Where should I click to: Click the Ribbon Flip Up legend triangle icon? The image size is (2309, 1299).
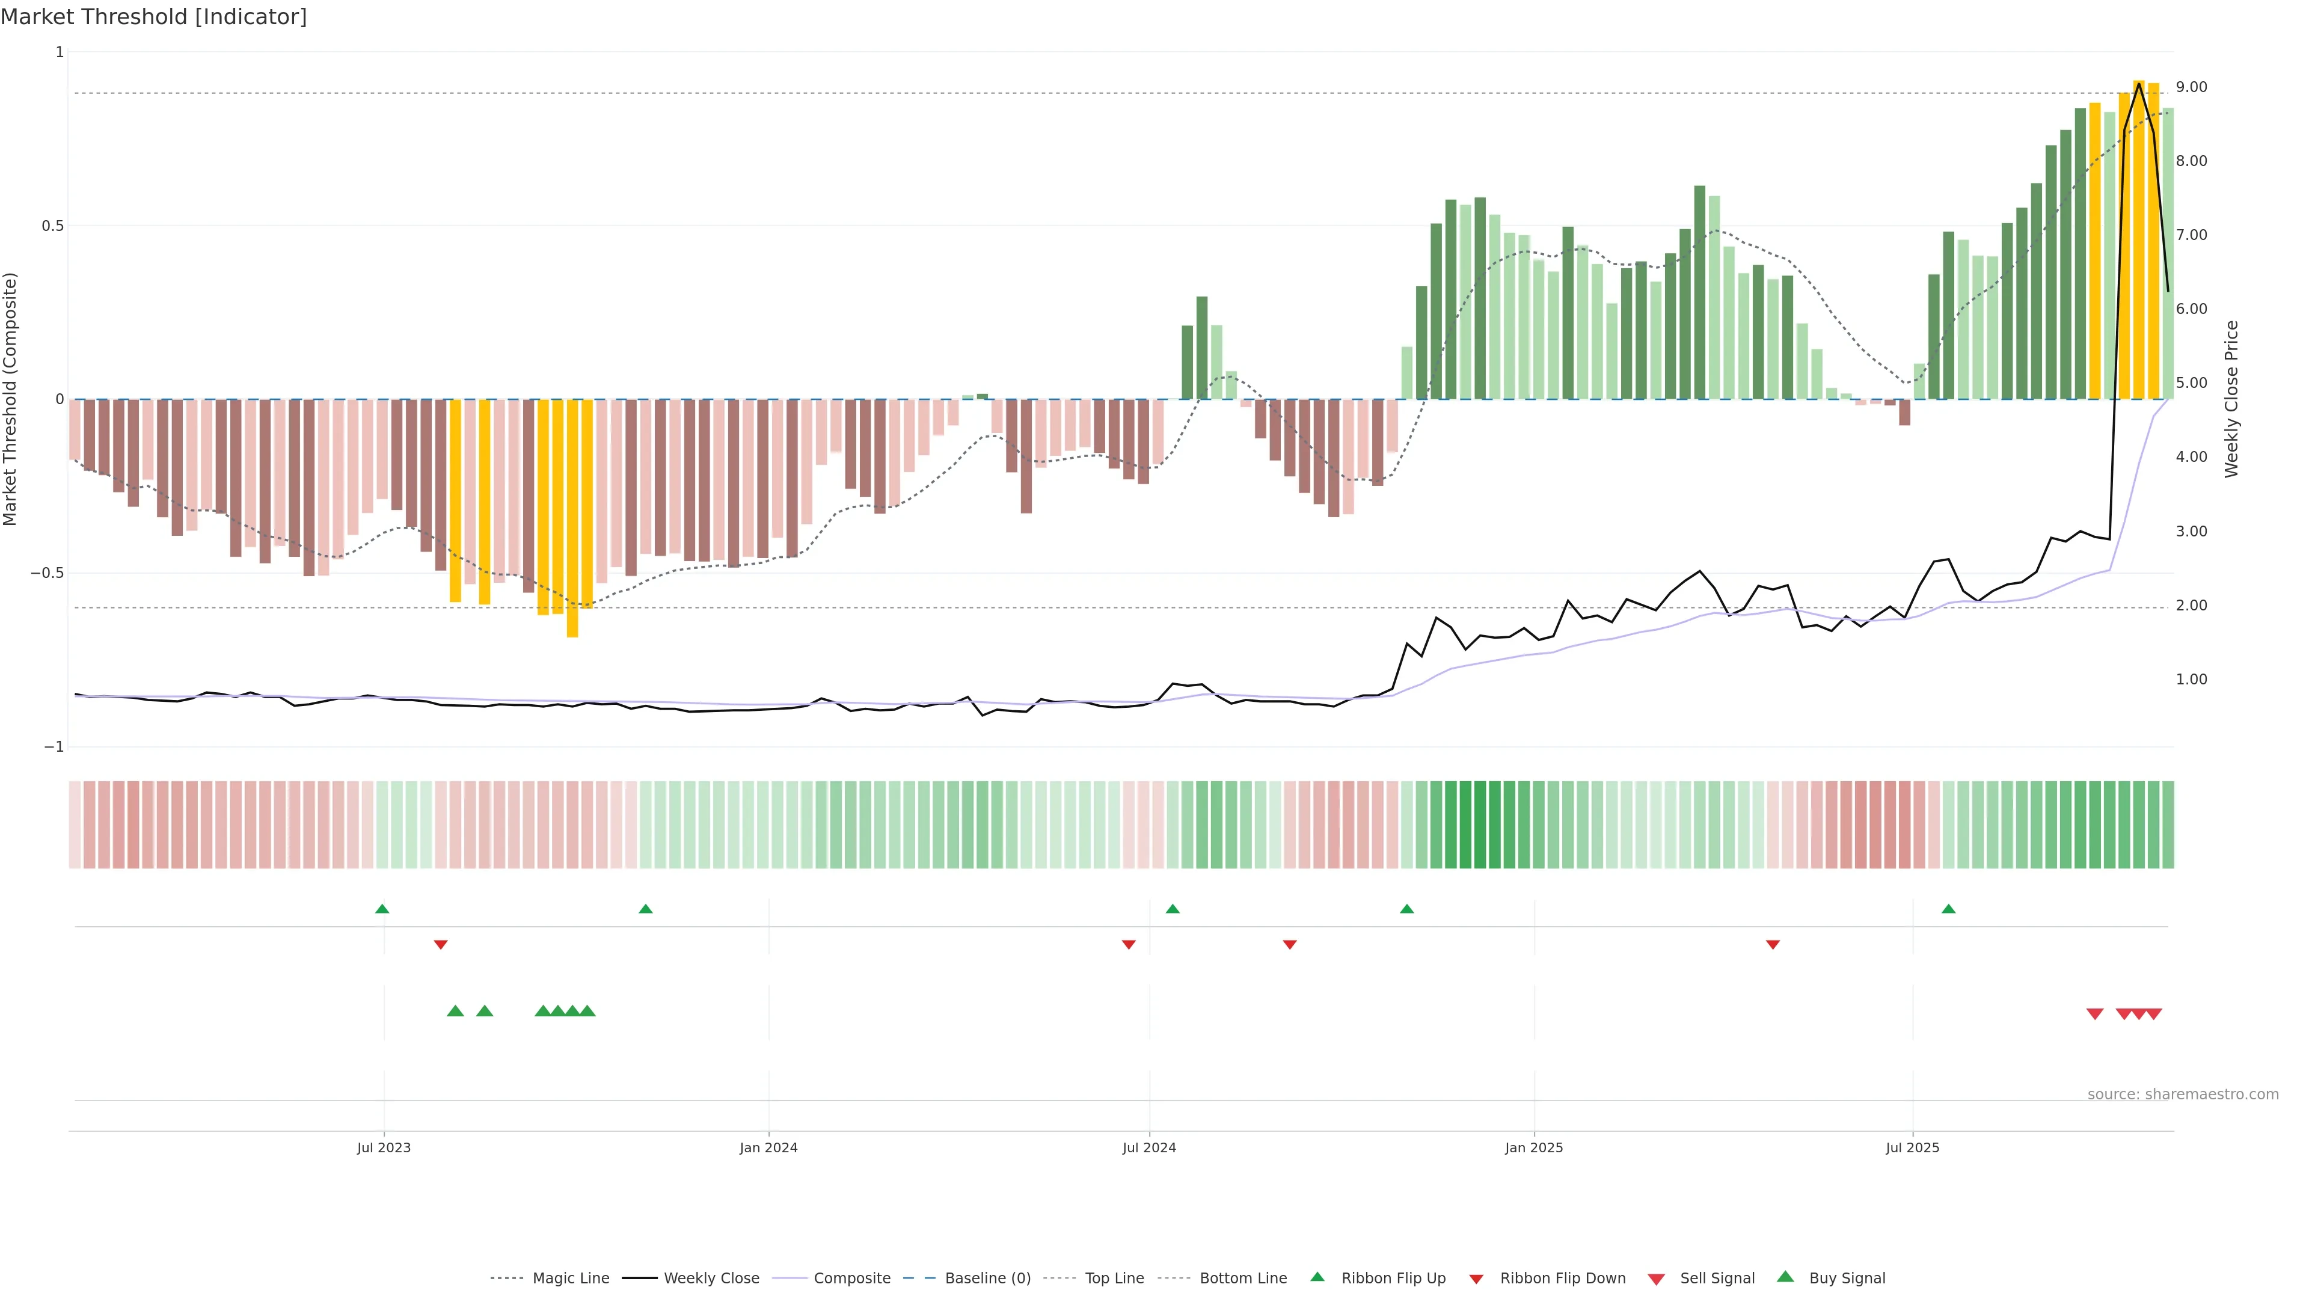(1317, 1277)
